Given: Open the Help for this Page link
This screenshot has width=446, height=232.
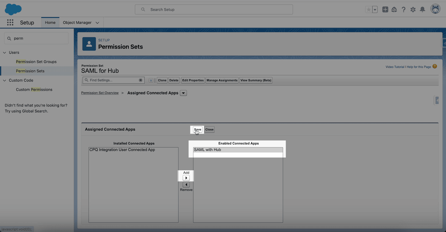Looking at the screenshot, I should tap(419, 67).
